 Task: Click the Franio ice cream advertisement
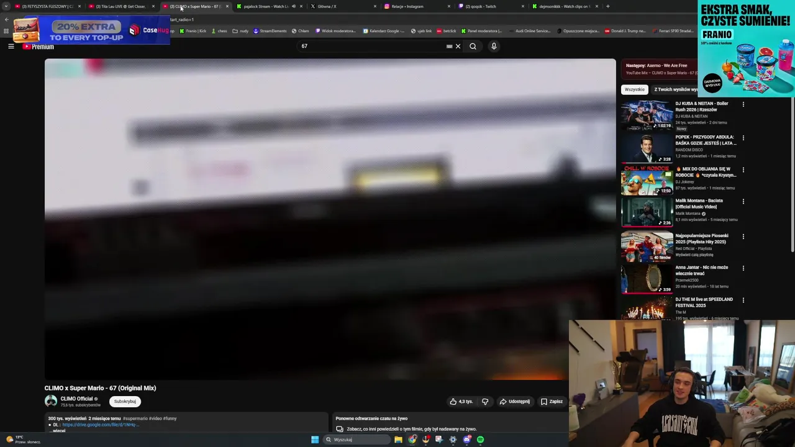point(746,48)
